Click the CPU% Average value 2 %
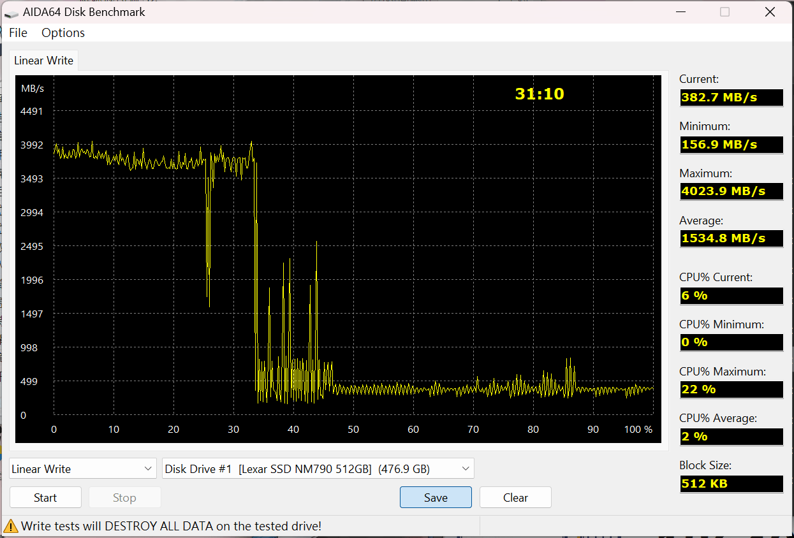 pos(732,437)
